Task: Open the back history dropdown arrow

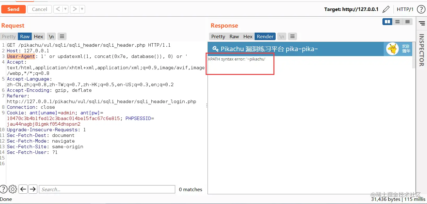Action: (x=66, y=9)
